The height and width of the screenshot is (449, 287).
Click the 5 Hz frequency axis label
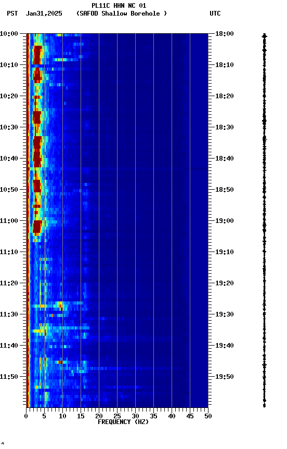pyautogui.click(x=44, y=417)
